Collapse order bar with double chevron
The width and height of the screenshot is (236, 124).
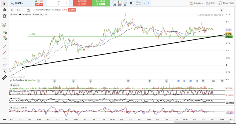tap(149, 3)
